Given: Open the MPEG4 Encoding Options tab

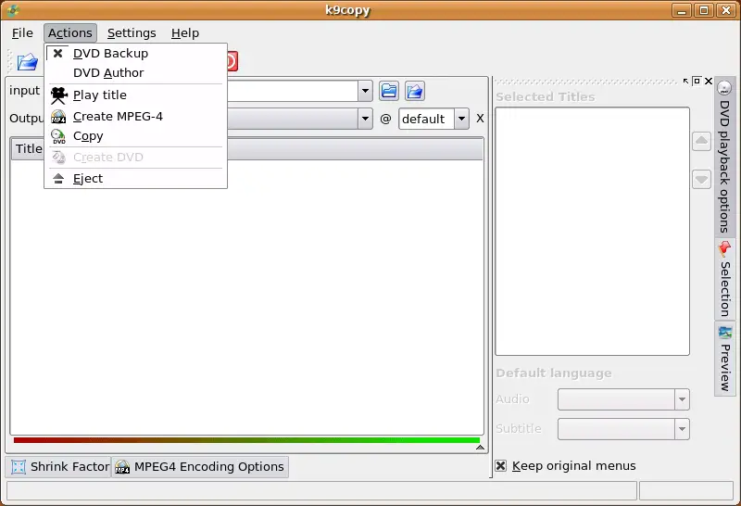Looking at the screenshot, I should tap(200, 467).
